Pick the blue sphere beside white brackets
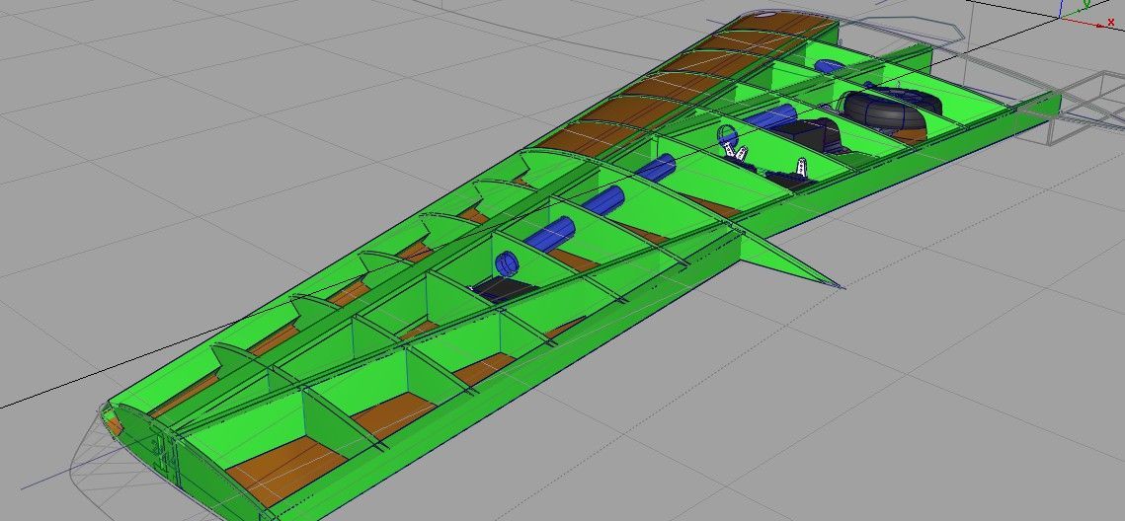This screenshot has height=521, width=1125. [727, 135]
